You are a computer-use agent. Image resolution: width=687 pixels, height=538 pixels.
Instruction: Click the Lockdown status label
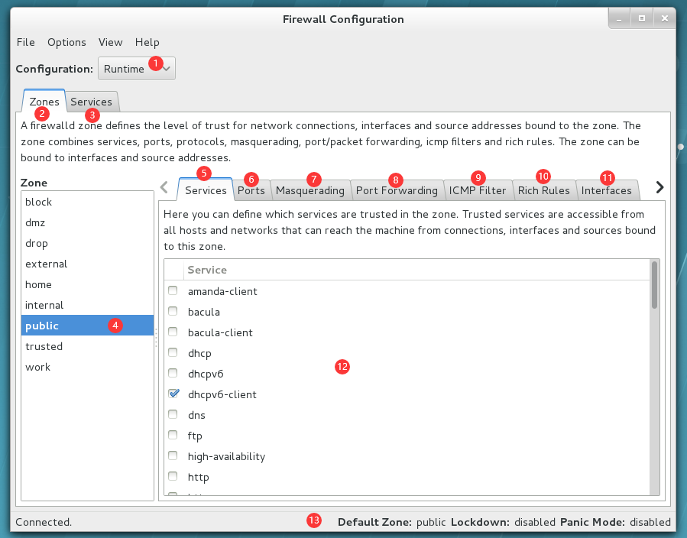tap(480, 522)
